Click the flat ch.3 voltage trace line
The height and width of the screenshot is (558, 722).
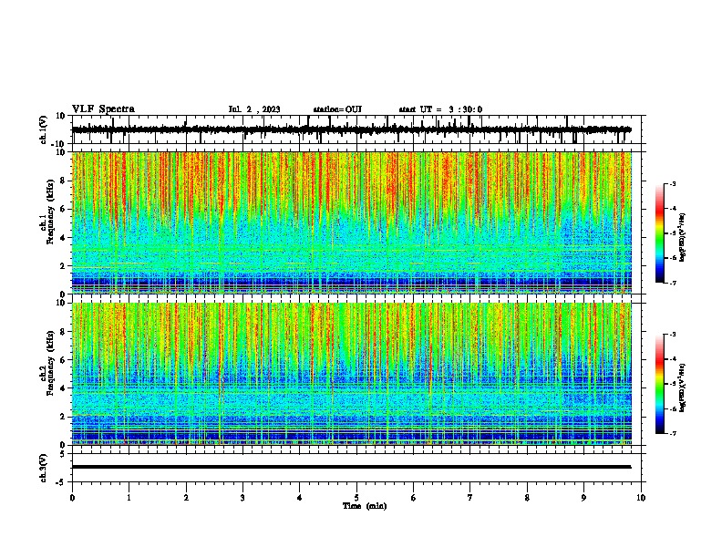click(x=351, y=467)
